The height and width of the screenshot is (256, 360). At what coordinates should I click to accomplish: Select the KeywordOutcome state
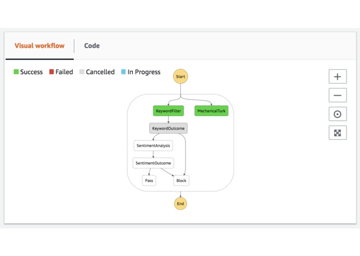point(168,129)
